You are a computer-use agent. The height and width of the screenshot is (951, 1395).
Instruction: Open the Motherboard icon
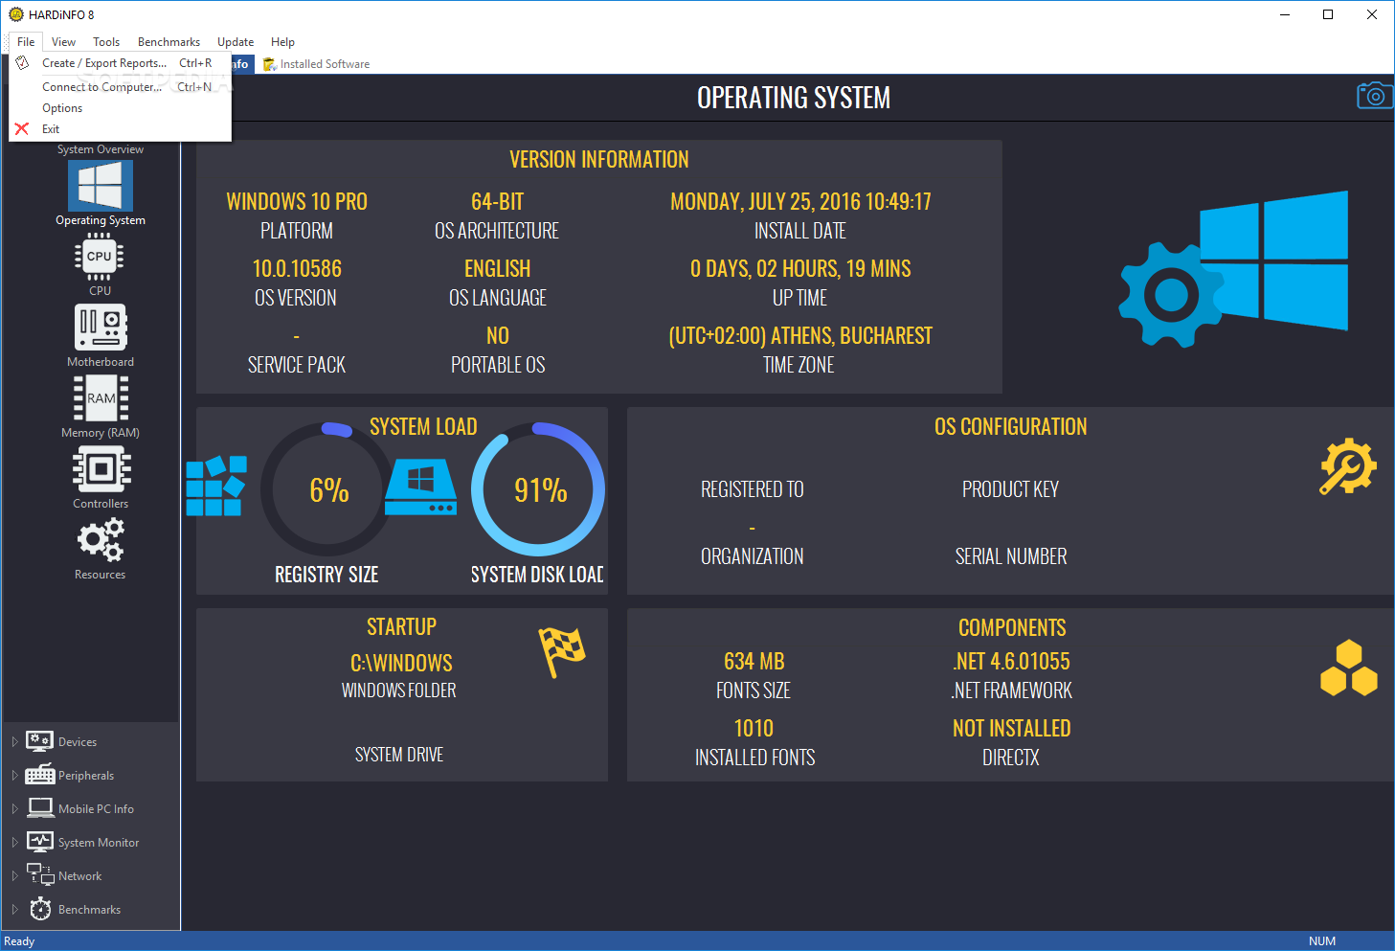(x=101, y=328)
